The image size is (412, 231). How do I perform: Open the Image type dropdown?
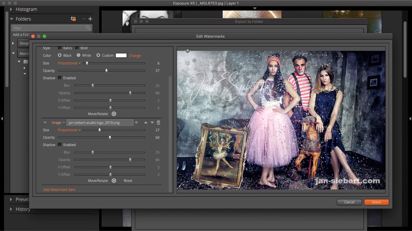coord(59,123)
